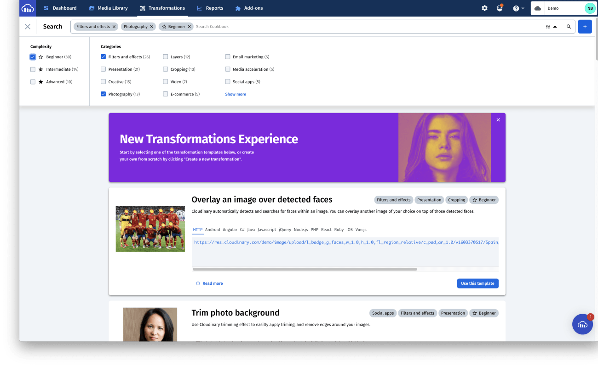Remove the Photography filter chip
This screenshot has width=598, height=367.
point(152,26)
